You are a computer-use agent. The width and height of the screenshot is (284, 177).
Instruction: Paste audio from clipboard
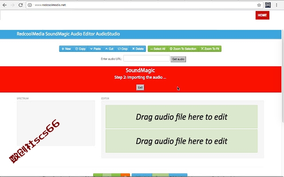pos(95,49)
